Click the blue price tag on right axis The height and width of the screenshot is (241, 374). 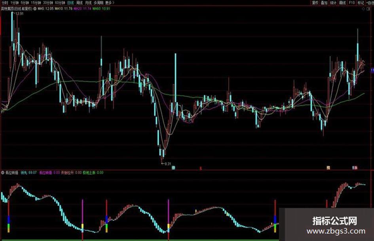(372, 70)
